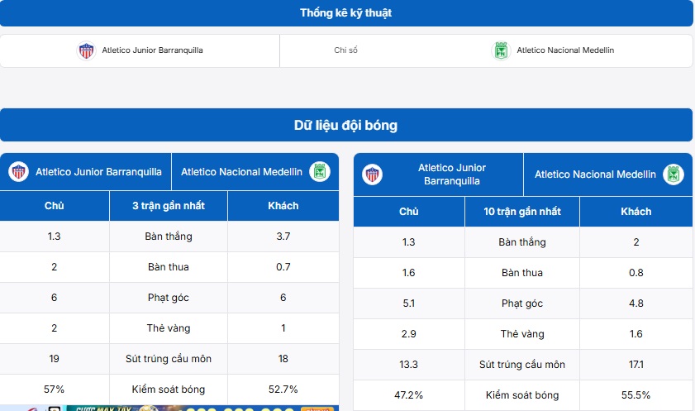Viewport: 695px width, 411px height.
Task: Click the Atletico Junior crest in the Thống kê kỹ thuật row
Action: pos(87,50)
